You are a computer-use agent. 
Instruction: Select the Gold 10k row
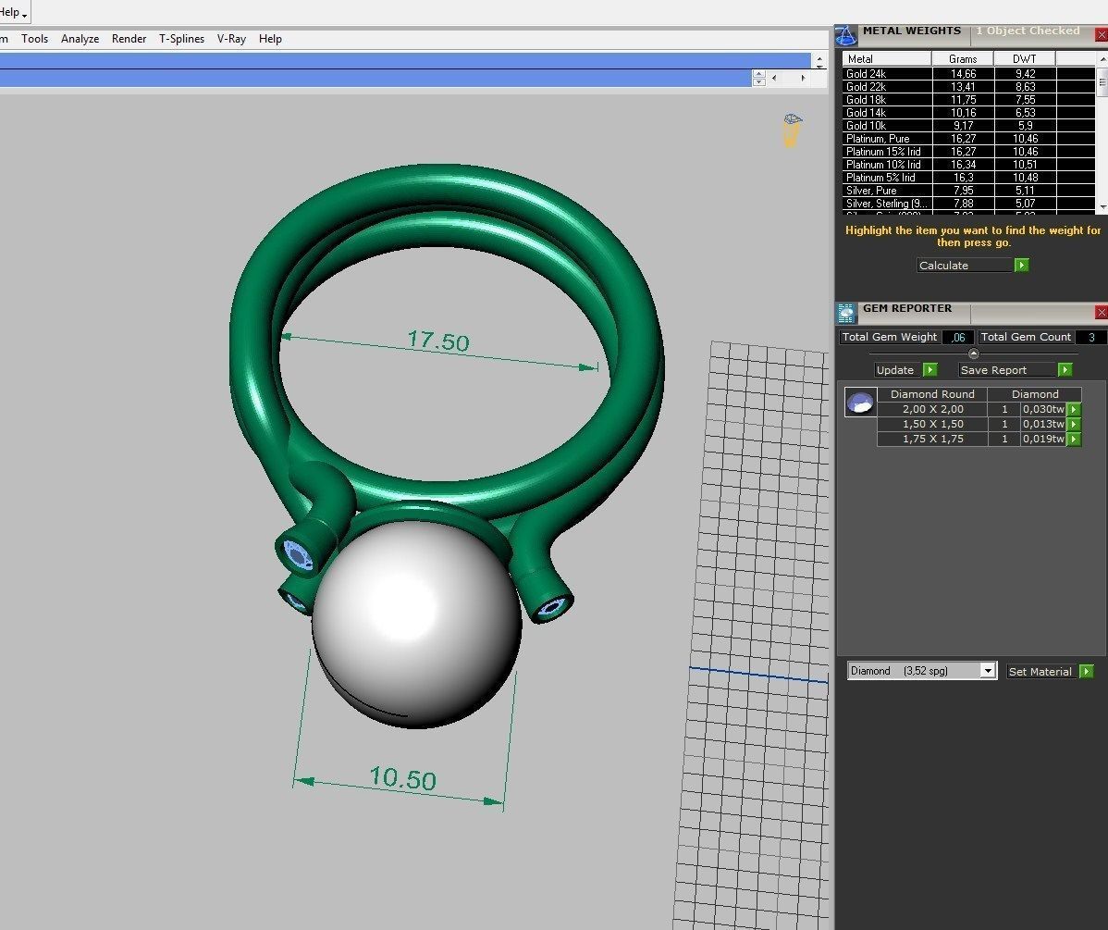[x=968, y=126]
